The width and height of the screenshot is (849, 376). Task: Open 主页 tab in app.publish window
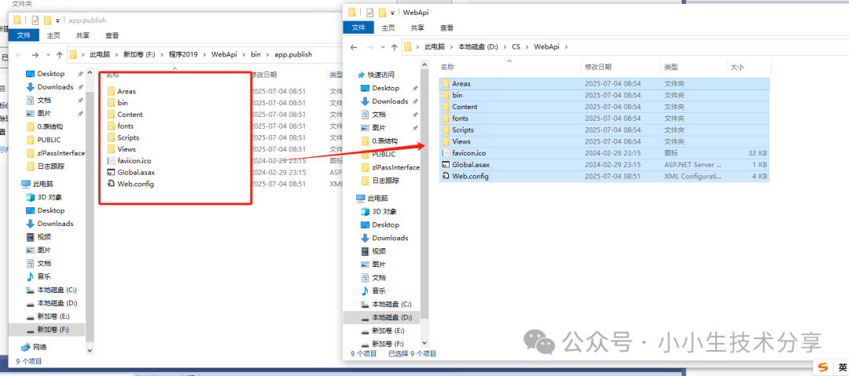click(x=53, y=35)
